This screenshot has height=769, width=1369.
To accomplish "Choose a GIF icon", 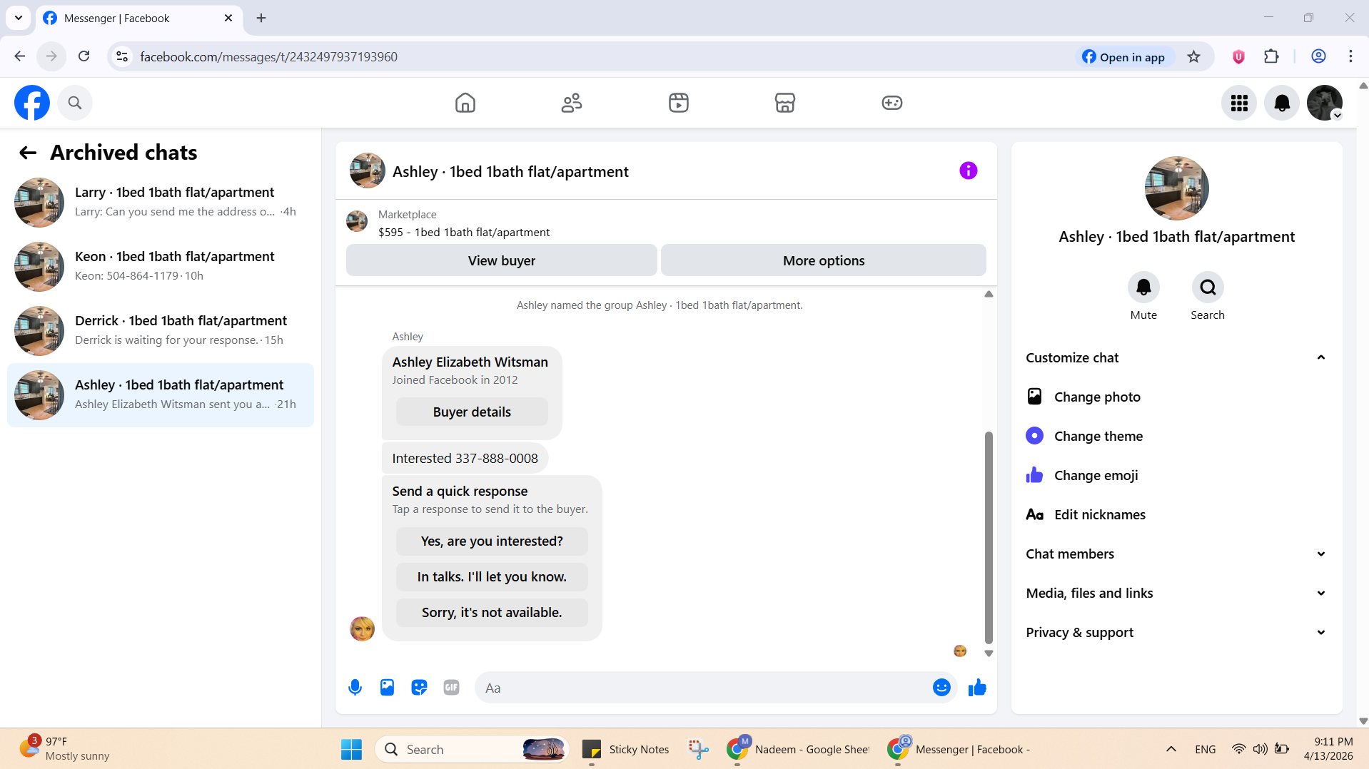I will (451, 688).
